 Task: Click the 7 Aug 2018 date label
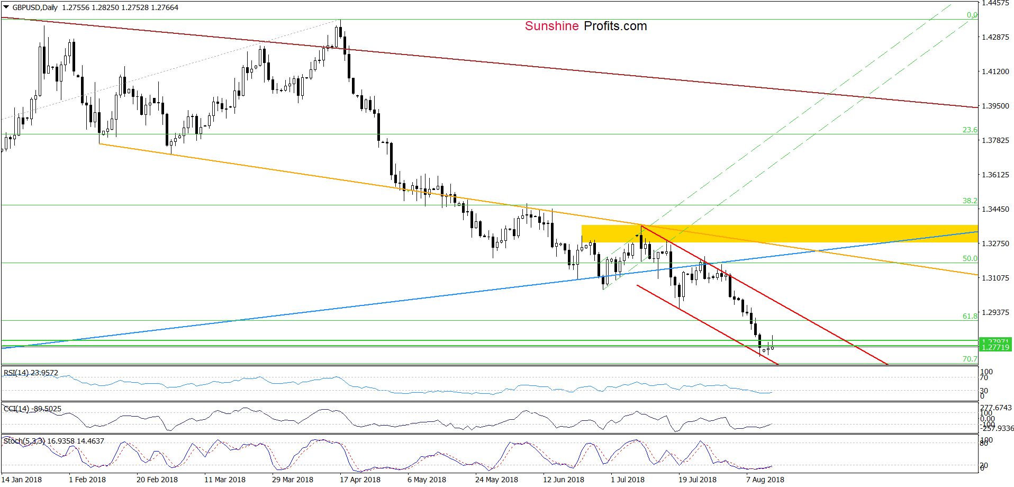point(765,480)
